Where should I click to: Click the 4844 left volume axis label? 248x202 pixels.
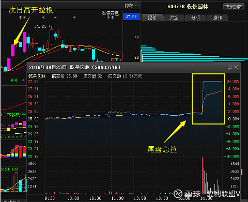[32, 164]
